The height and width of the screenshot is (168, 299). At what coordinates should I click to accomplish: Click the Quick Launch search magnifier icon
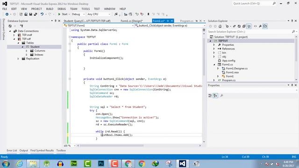tap(274, 3)
